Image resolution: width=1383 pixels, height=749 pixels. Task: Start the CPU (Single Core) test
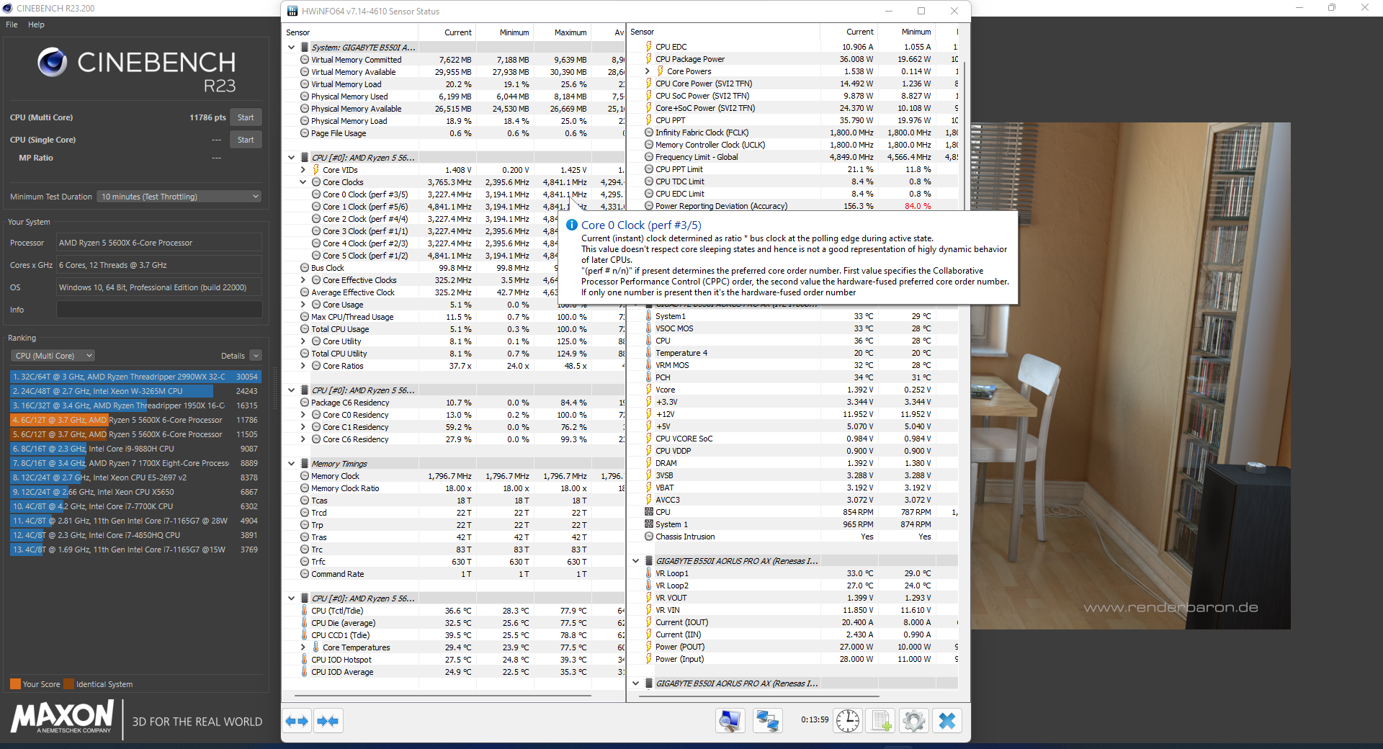tap(246, 140)
